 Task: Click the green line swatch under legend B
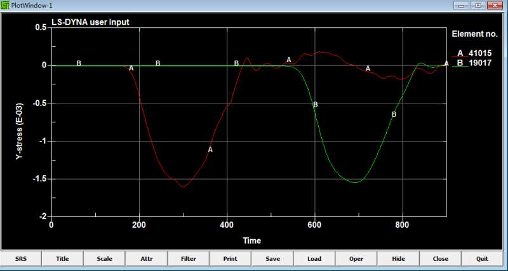tap(460, 67)
